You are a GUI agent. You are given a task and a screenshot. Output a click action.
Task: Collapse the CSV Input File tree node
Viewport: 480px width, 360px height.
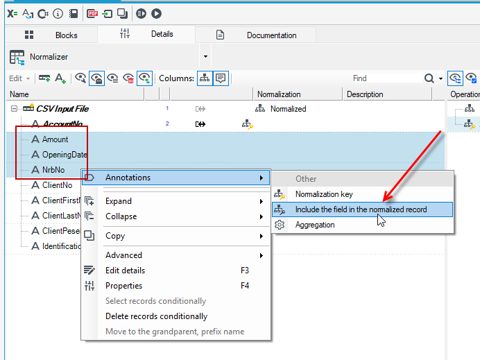click(14, 108)
